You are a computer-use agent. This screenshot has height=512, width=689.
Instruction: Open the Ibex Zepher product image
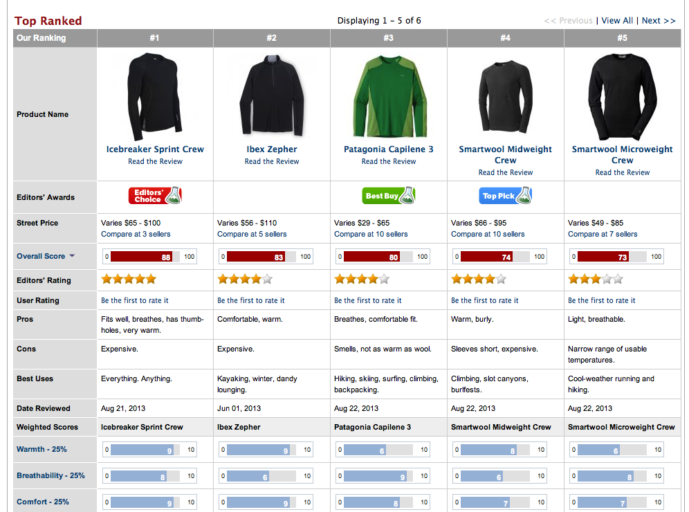click(272, 95)
